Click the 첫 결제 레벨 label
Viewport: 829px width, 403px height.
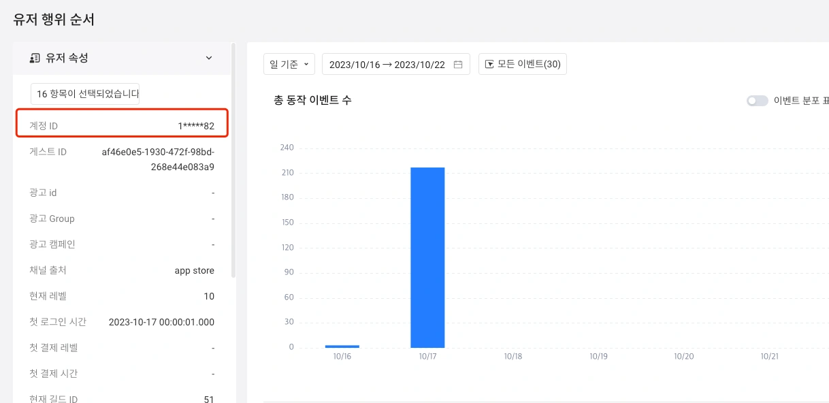pos(53,348)
